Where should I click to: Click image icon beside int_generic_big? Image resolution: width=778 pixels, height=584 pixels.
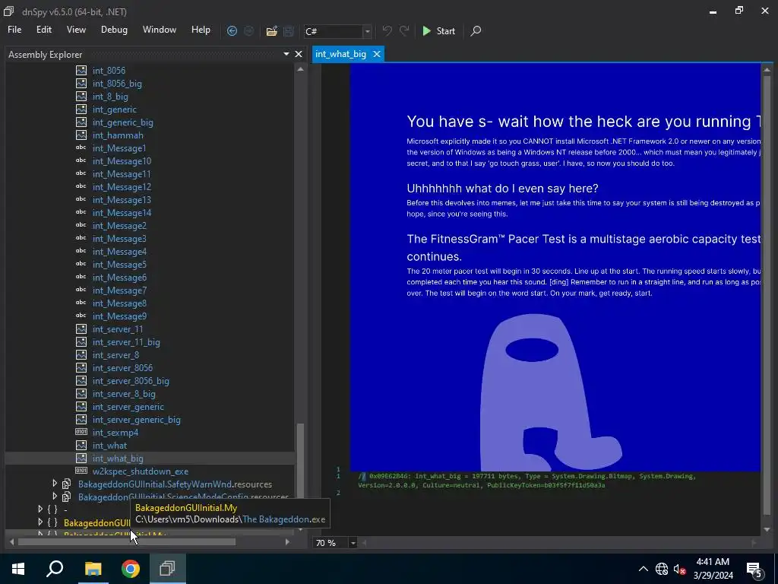[81, 122]
